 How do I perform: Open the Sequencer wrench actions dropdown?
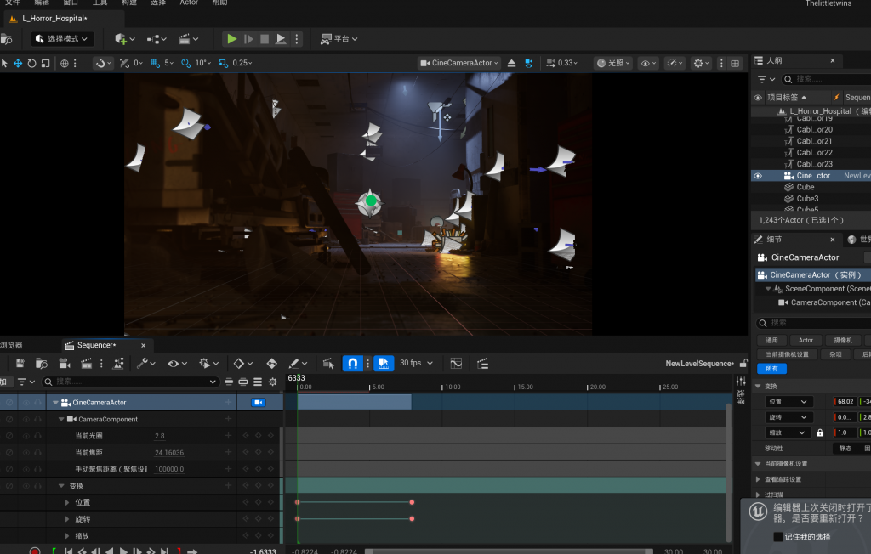pyautogui.click(x=146, y=364)
